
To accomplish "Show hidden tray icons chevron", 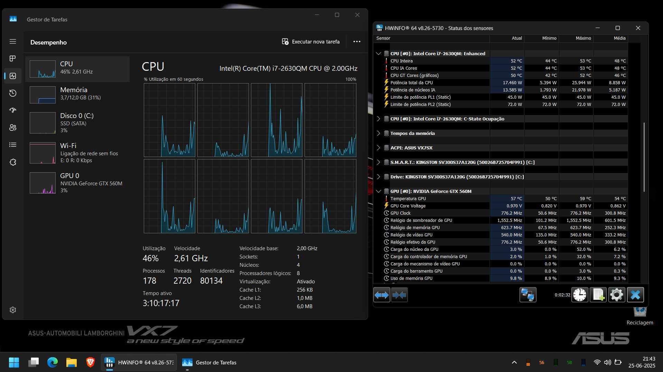I will coord(514,362).
